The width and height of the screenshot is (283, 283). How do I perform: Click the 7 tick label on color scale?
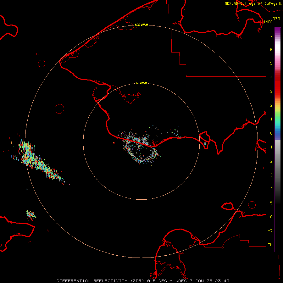[271, 35]
